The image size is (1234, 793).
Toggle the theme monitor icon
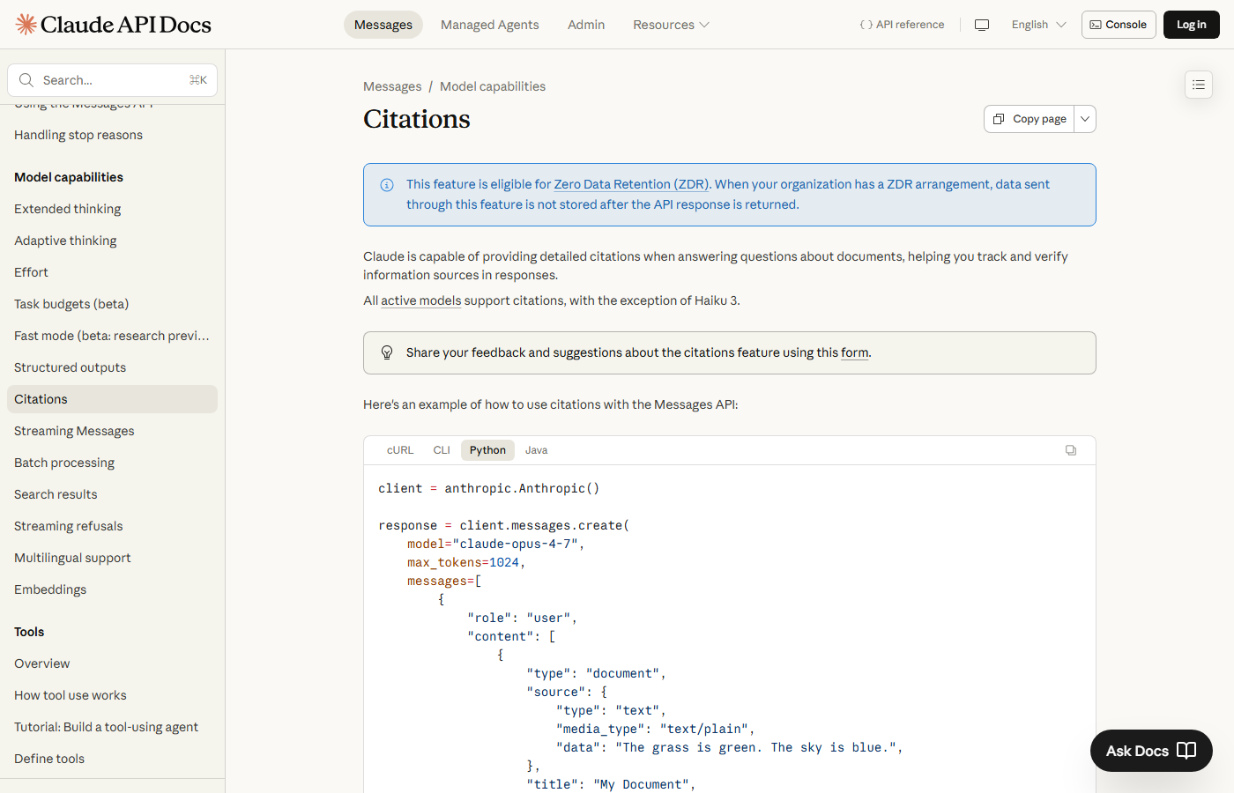coord(982,25)
